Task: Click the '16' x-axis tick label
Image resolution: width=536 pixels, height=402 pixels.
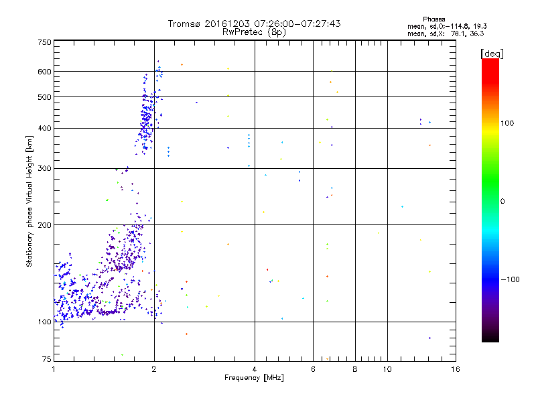Action: pos(456,369)
